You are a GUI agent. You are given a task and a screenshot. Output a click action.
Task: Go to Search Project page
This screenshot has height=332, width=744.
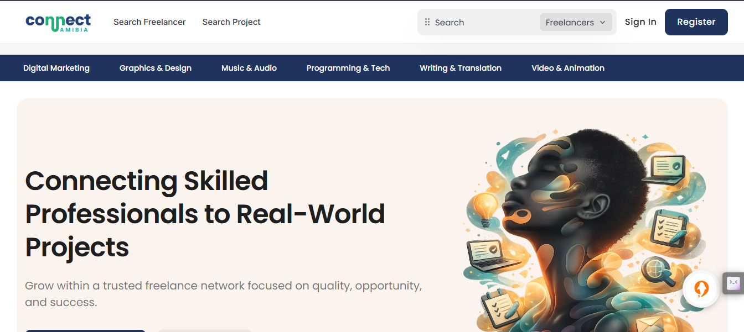point(231,22)
